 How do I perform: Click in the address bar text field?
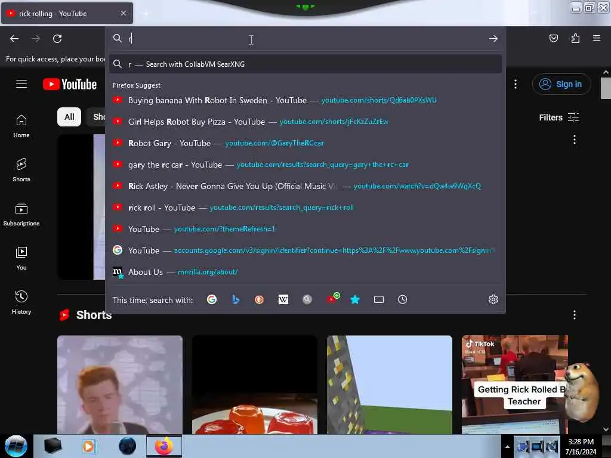pos(304,39)
